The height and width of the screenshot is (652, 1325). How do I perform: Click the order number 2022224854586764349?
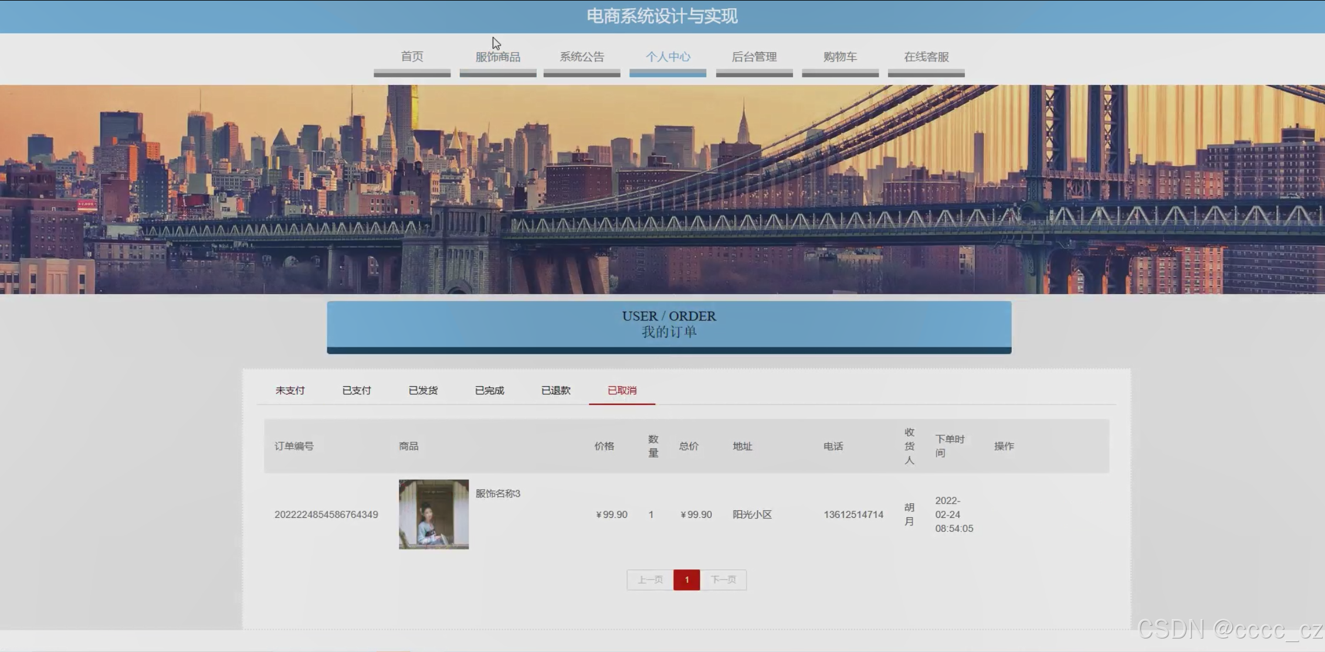click(x=326, y=514)
